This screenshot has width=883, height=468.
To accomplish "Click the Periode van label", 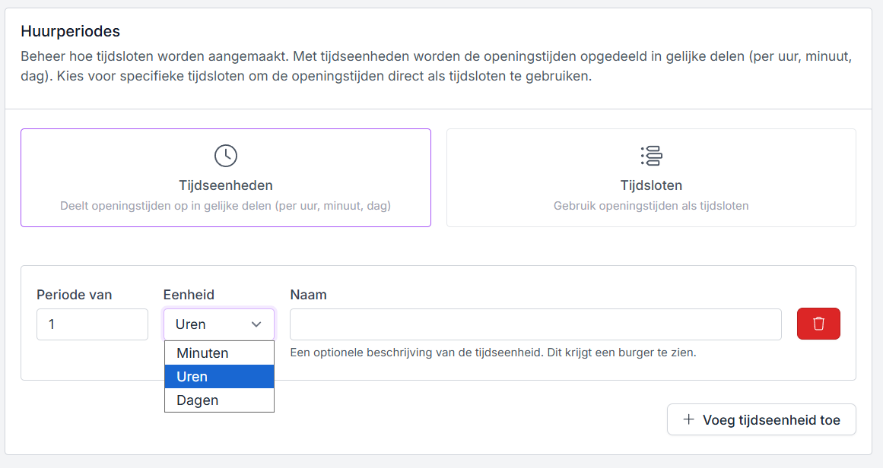I will coord(75,295).
